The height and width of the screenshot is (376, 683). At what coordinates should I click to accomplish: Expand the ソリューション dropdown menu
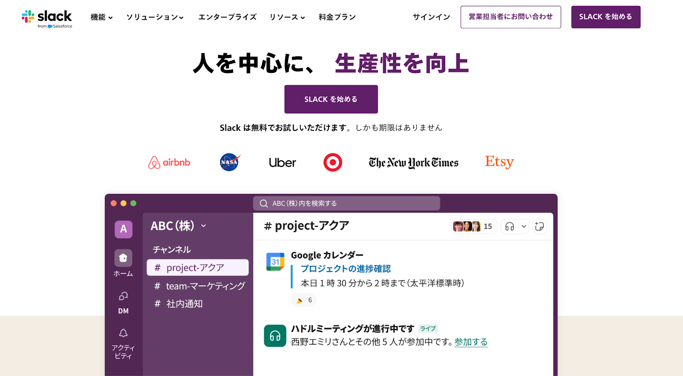155,17
